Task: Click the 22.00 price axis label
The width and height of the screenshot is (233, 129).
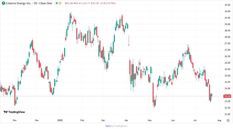Action: (x=227, y=114)
